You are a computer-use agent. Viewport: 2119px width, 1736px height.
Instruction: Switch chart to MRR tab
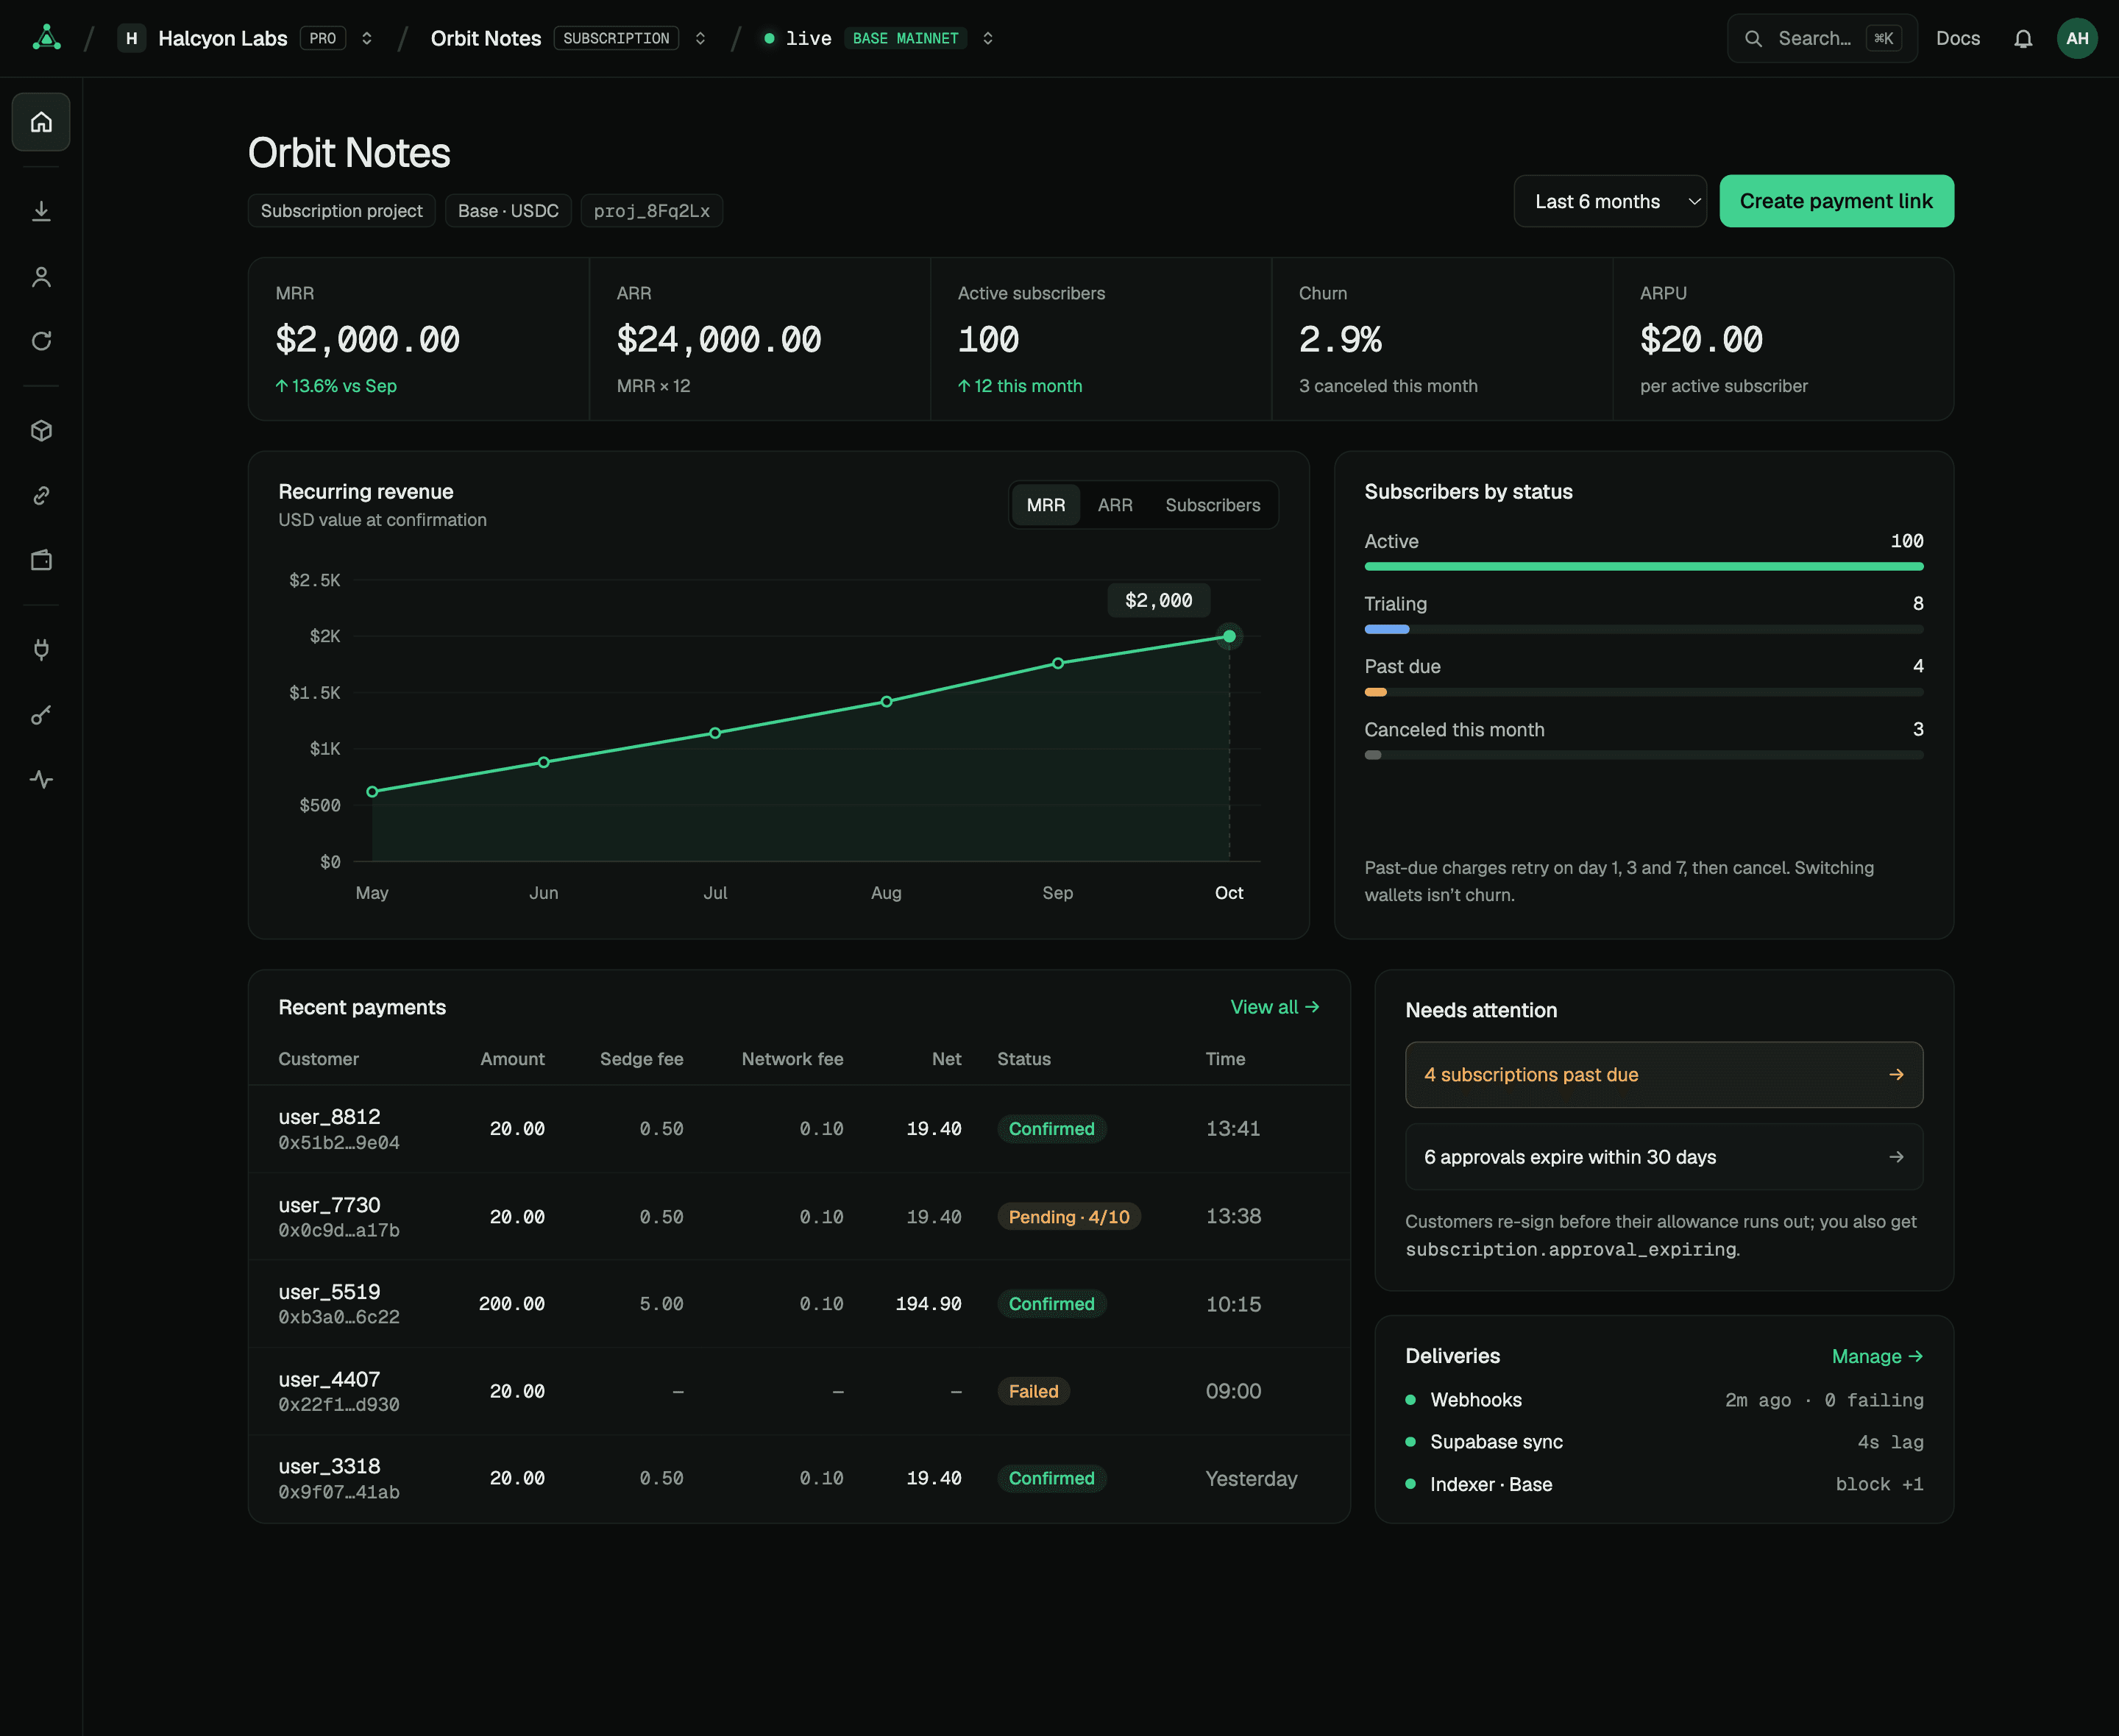[x=1045, y=505]
